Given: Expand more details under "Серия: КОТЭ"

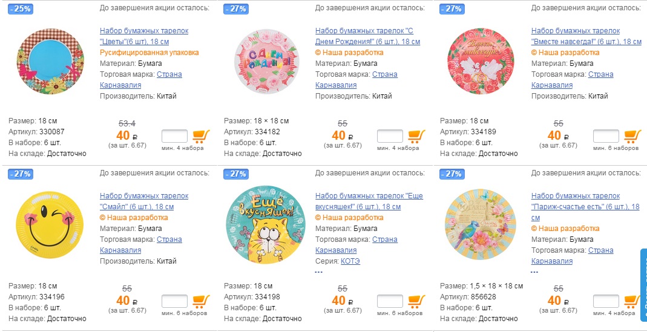Looking at the screenshot, I should [319, 272].
